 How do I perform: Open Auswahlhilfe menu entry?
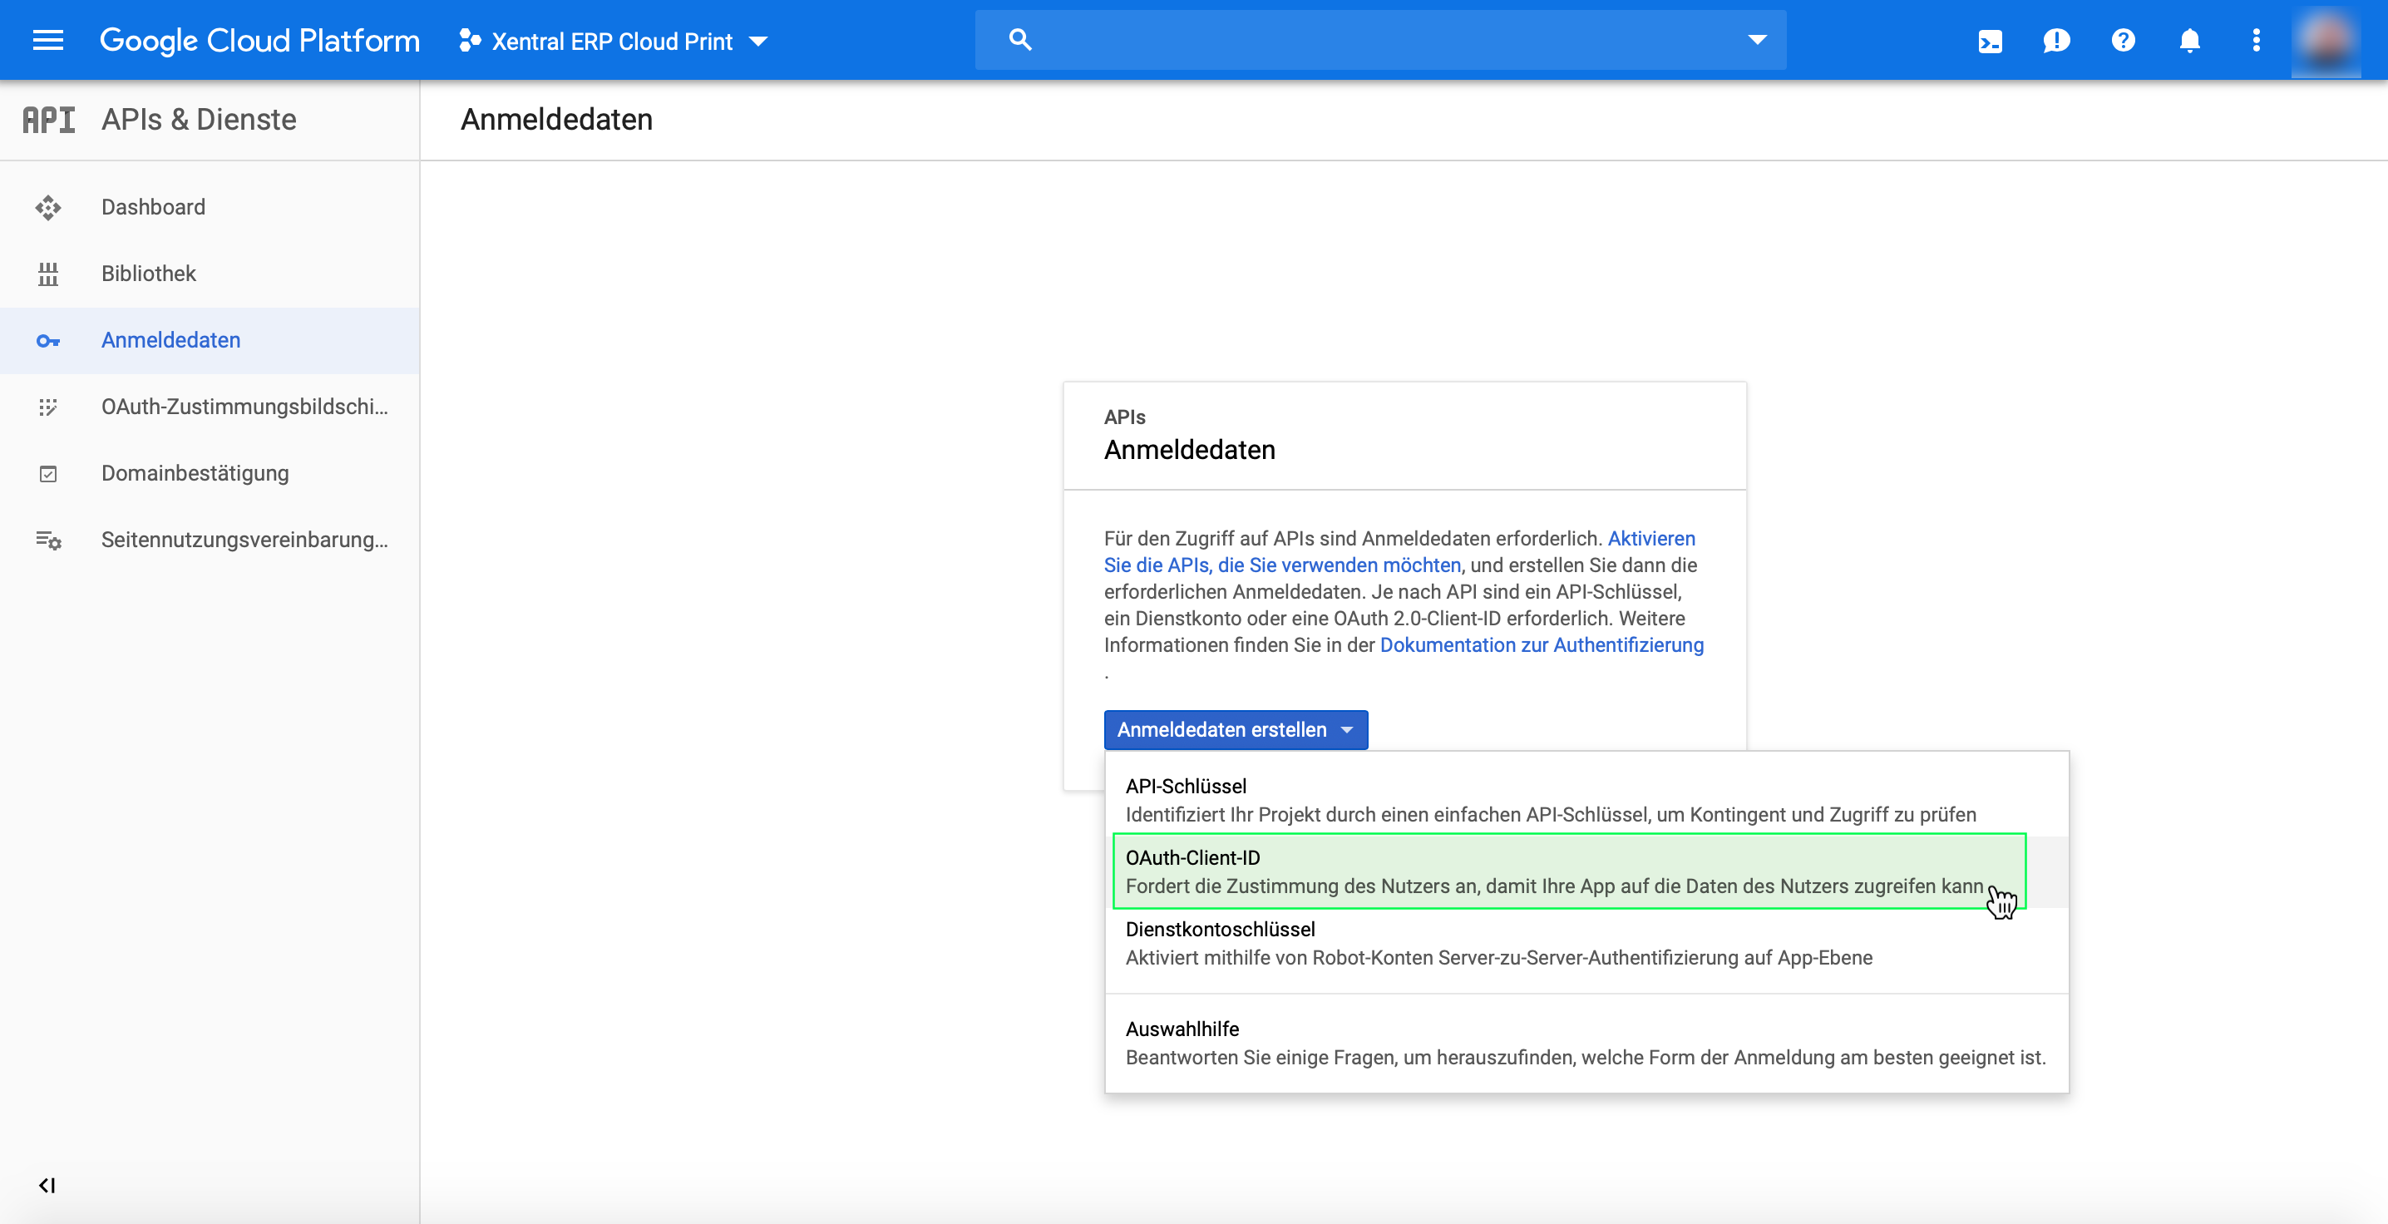(x=1584, y=1044)
